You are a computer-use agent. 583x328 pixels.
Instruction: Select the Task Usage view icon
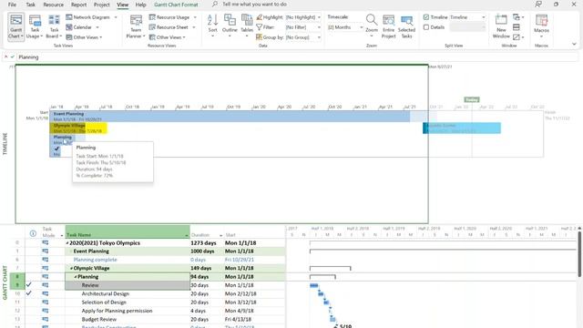point(35,21)
